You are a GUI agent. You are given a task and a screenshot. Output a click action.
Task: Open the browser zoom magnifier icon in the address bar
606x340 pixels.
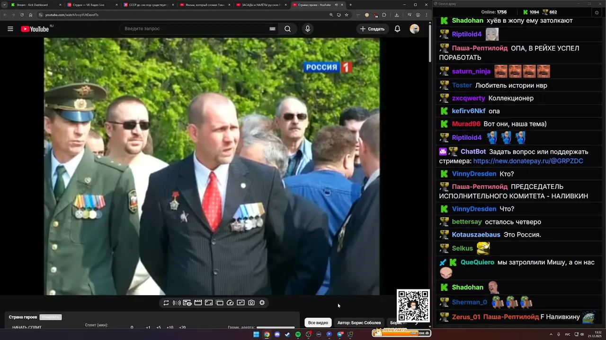click(331, 15)
